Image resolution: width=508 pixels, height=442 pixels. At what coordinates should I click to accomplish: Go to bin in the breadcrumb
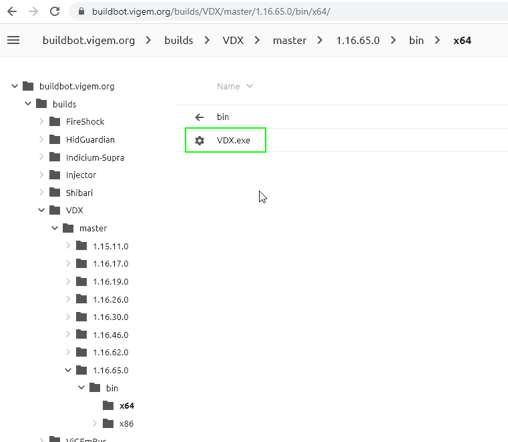point(417,41)
